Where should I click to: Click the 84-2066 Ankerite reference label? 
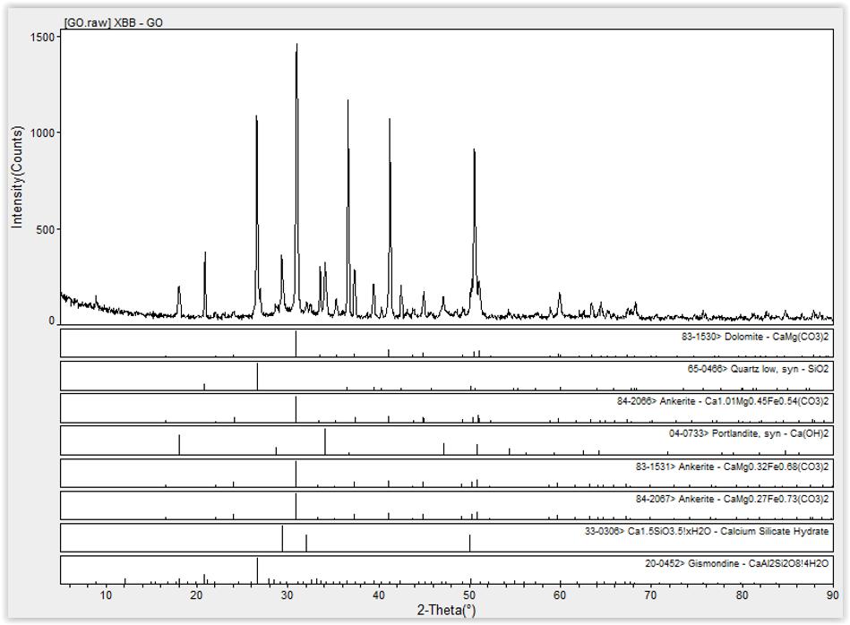coord(723,402)
